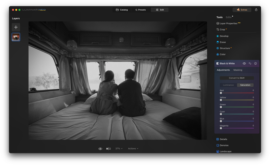Open the Catalog tab
This screenshot has width=270, height=165.
122,10
